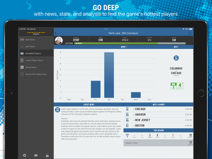The image size is (212, 159).
Task: Tap the Week 1 header tab
Action: [x=124, y=47]
